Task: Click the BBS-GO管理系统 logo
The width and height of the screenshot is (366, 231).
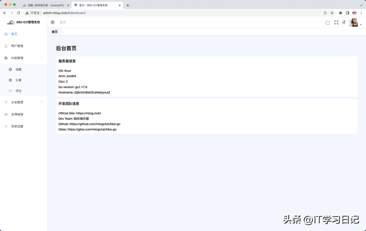Action: [23, 22]
